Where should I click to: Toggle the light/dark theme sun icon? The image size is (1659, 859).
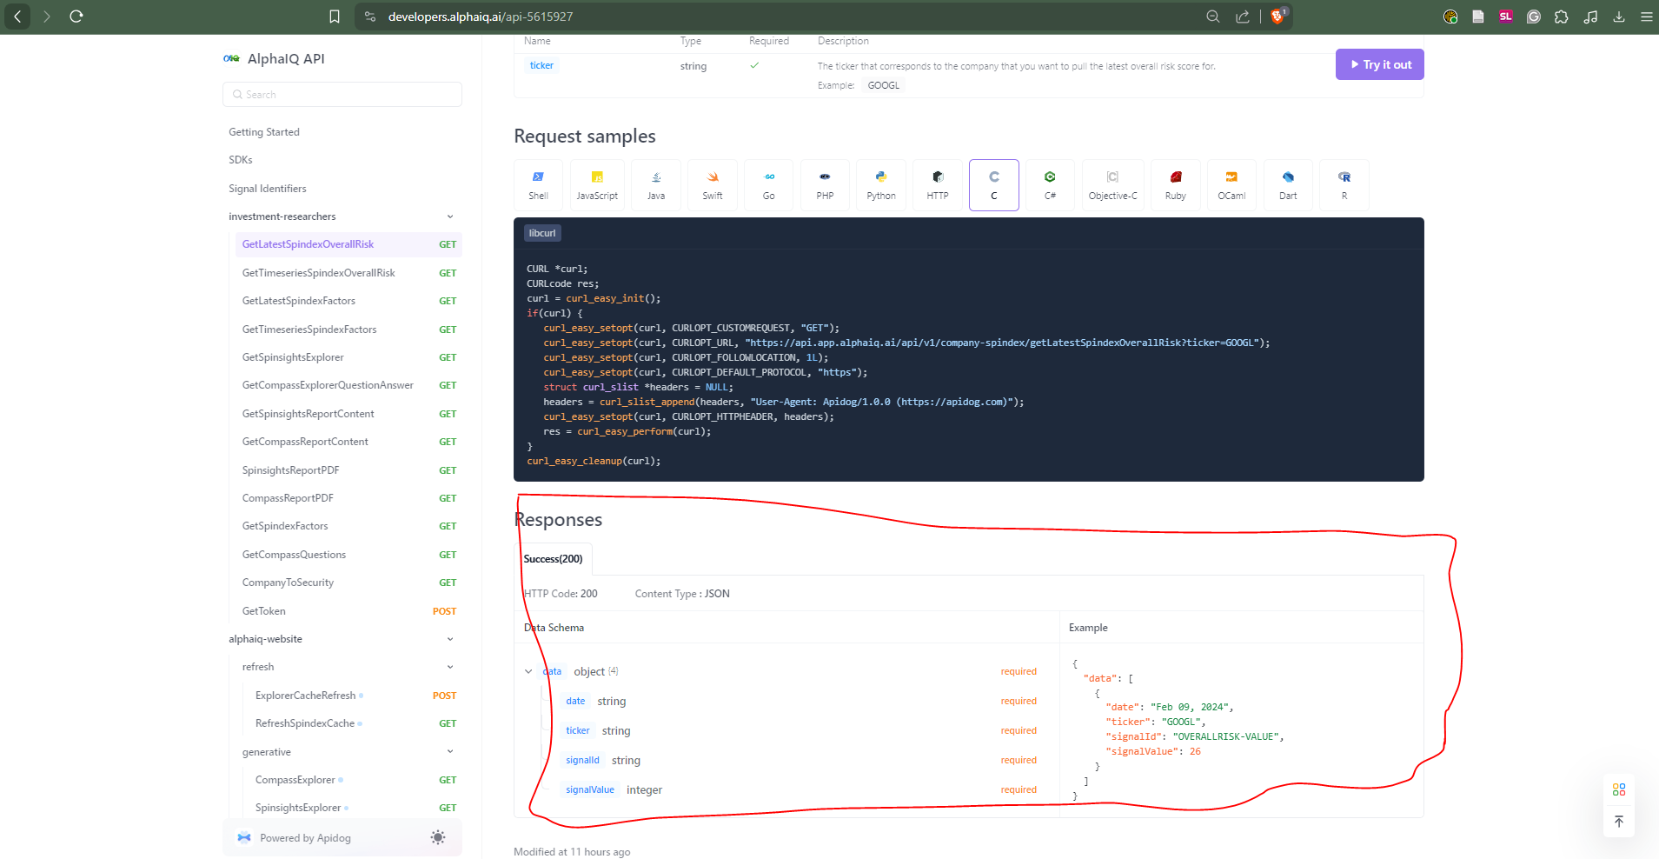(438, 837)
